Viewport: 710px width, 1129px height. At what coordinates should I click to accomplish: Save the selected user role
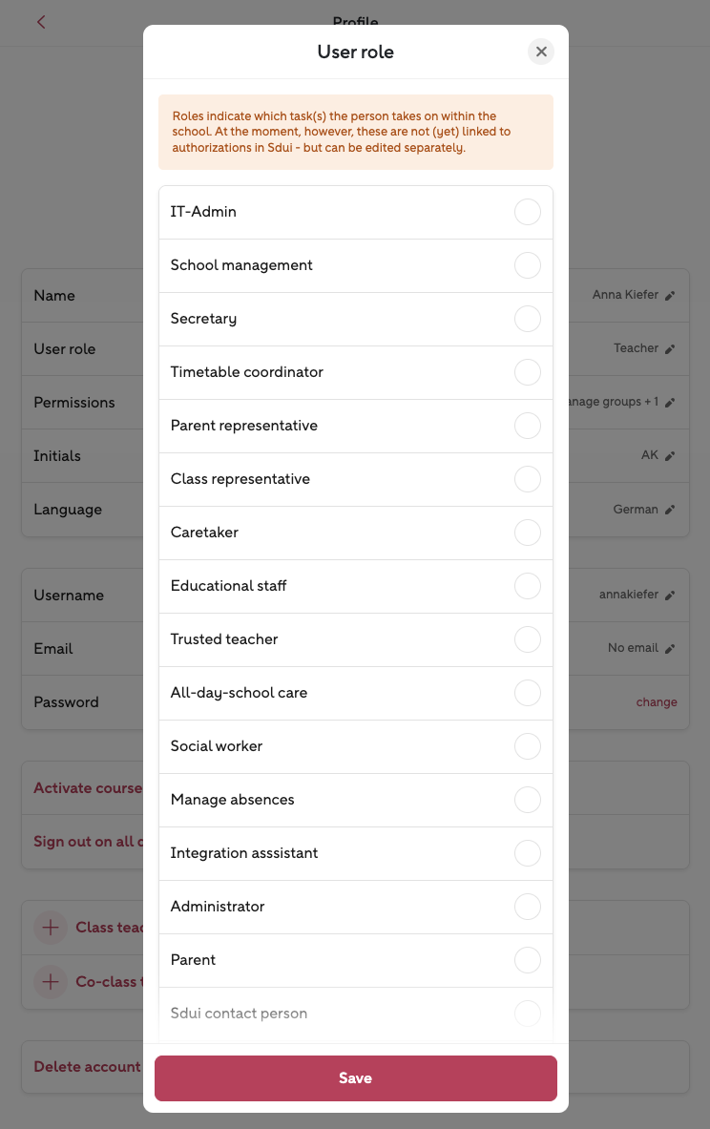tap(355, 1078)
